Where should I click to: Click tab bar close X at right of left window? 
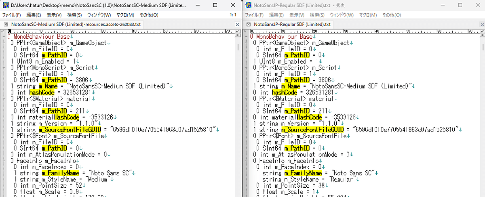(x=238, y=25)
